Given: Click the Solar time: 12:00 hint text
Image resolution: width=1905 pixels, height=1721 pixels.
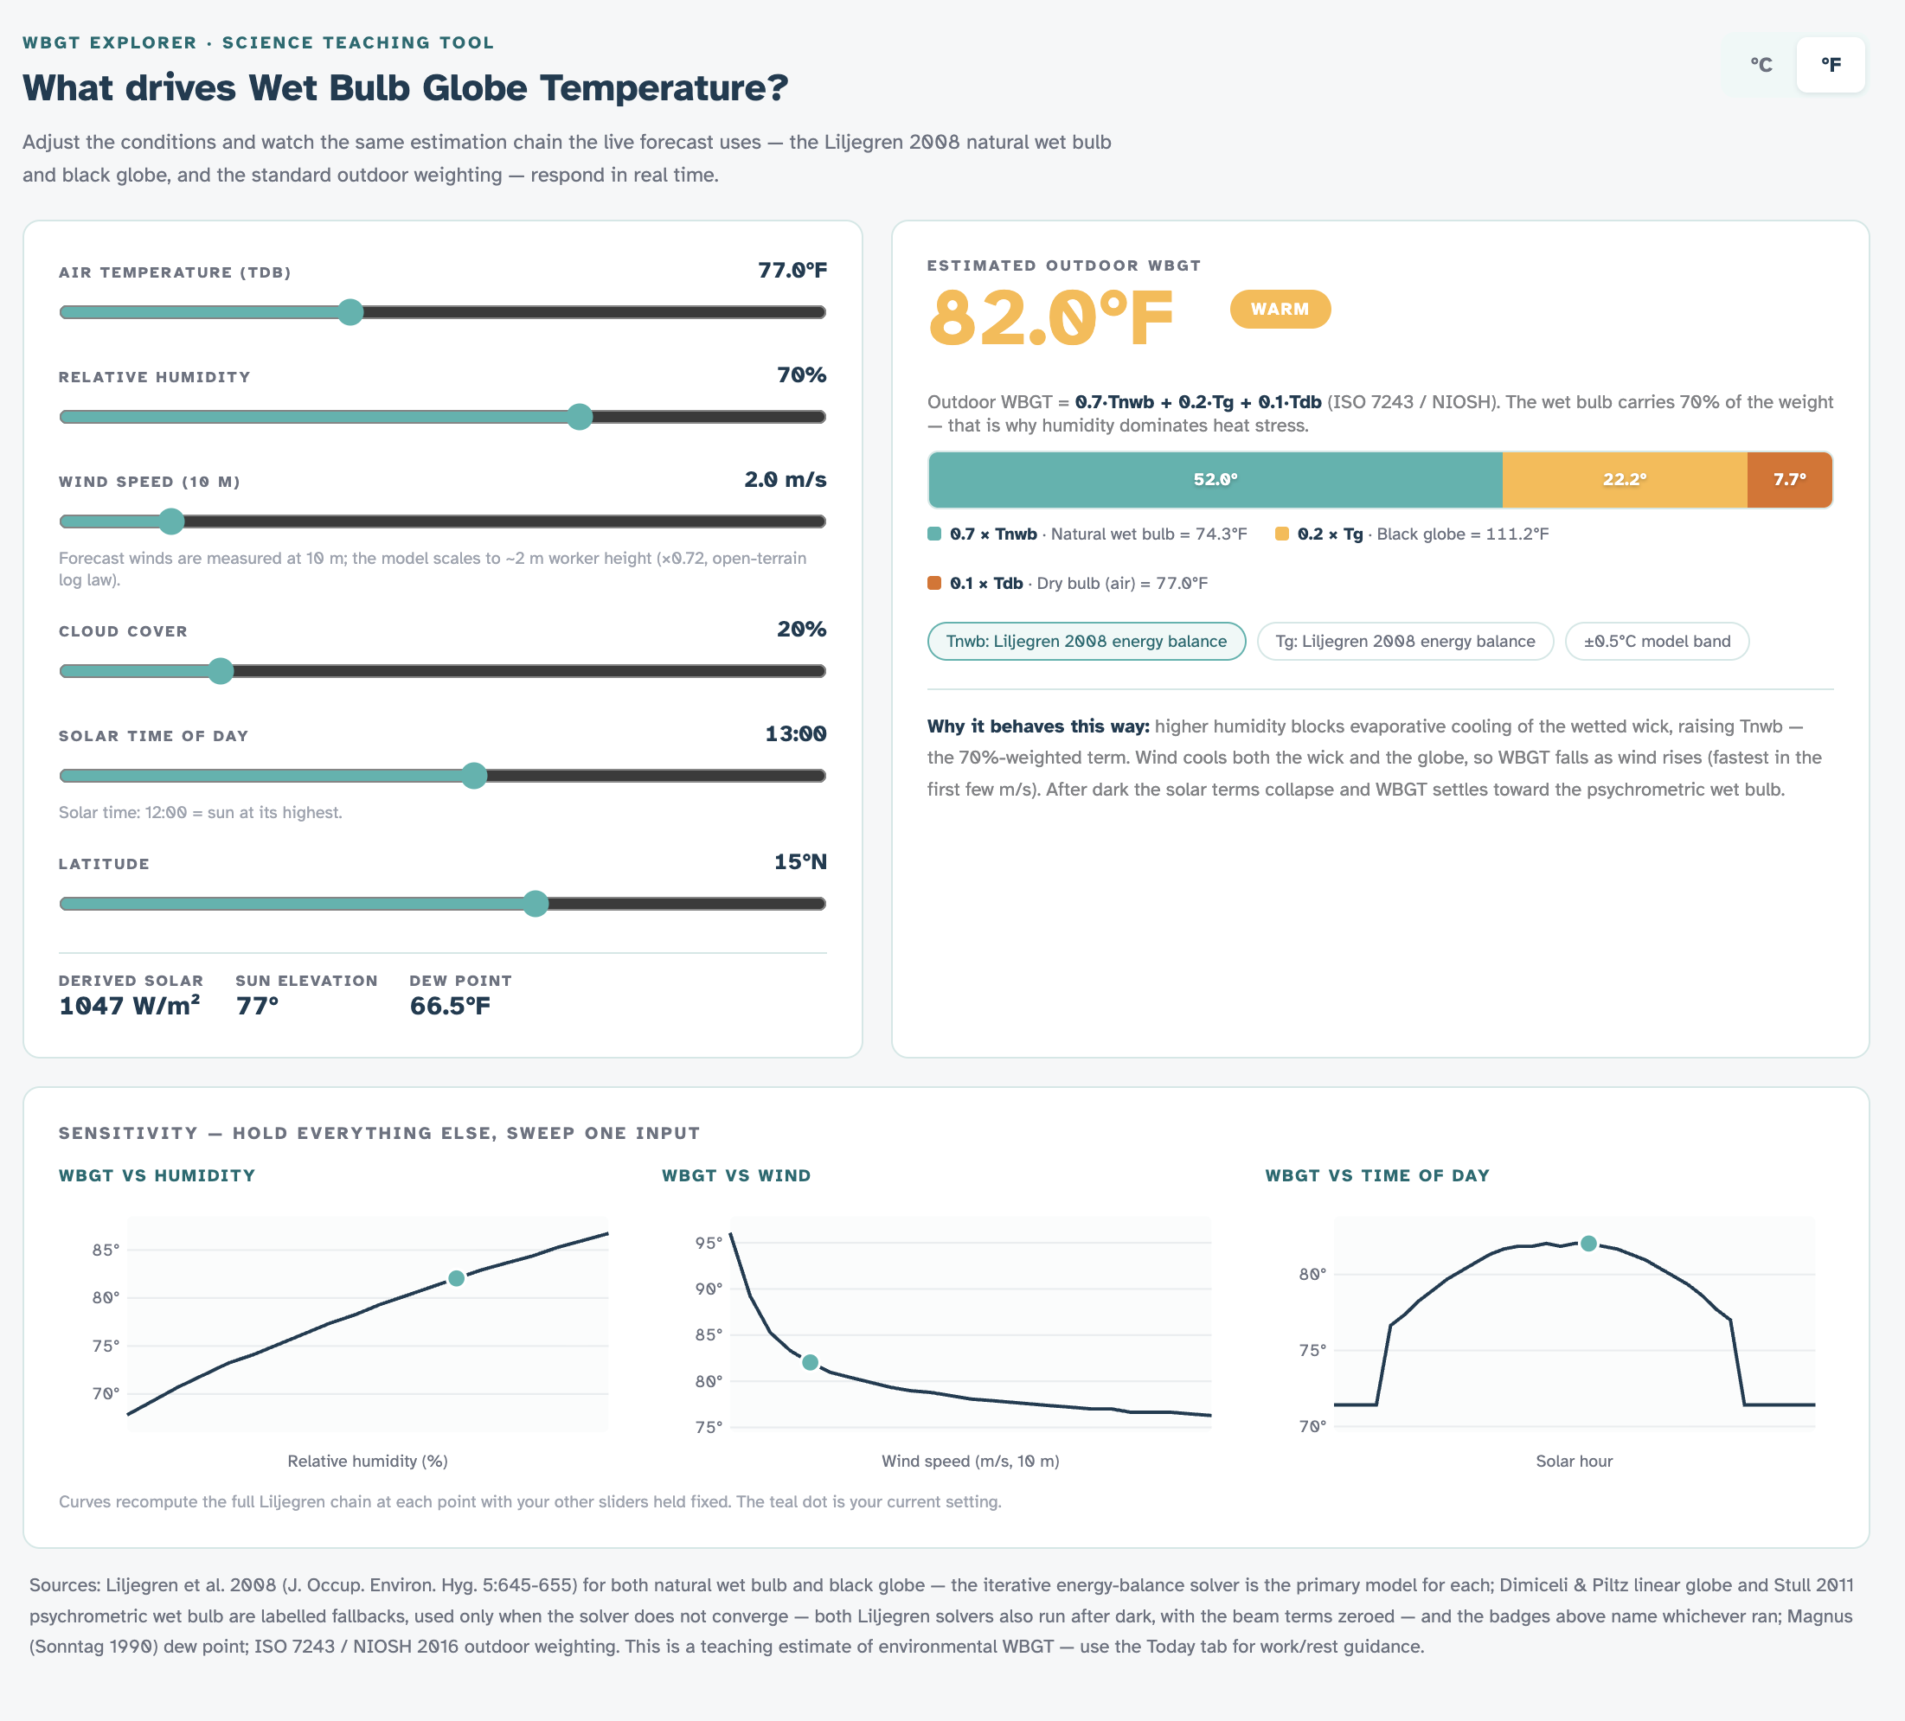Looking at the screenshot, I should click(x=201, y=812).
